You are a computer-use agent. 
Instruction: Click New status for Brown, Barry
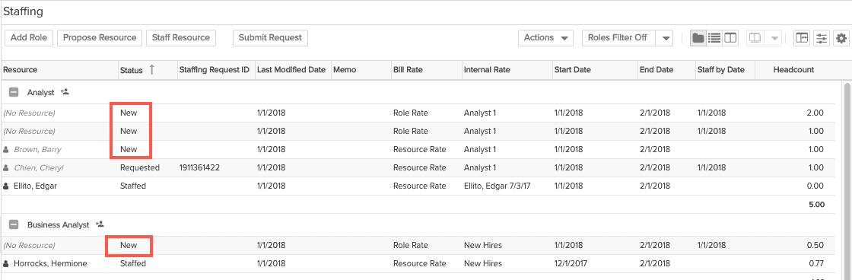click(x=129, y=150)
